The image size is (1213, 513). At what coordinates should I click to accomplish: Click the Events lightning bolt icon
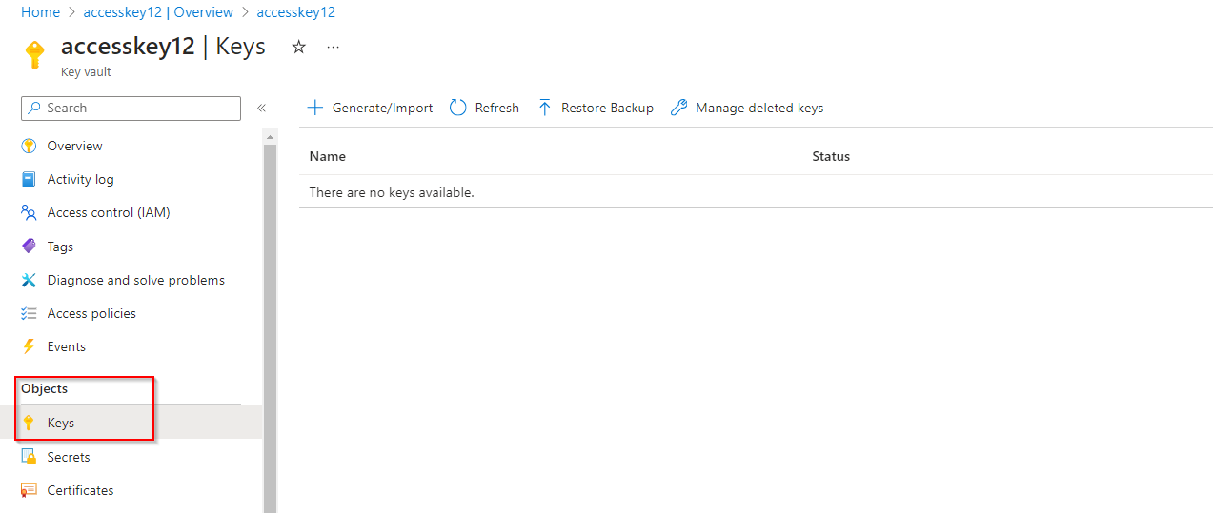point(29,346)
